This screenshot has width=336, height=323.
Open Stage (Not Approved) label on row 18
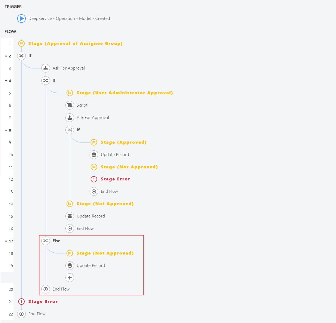105,253
